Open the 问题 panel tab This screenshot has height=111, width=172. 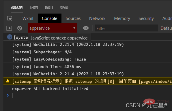coord(34,7)
